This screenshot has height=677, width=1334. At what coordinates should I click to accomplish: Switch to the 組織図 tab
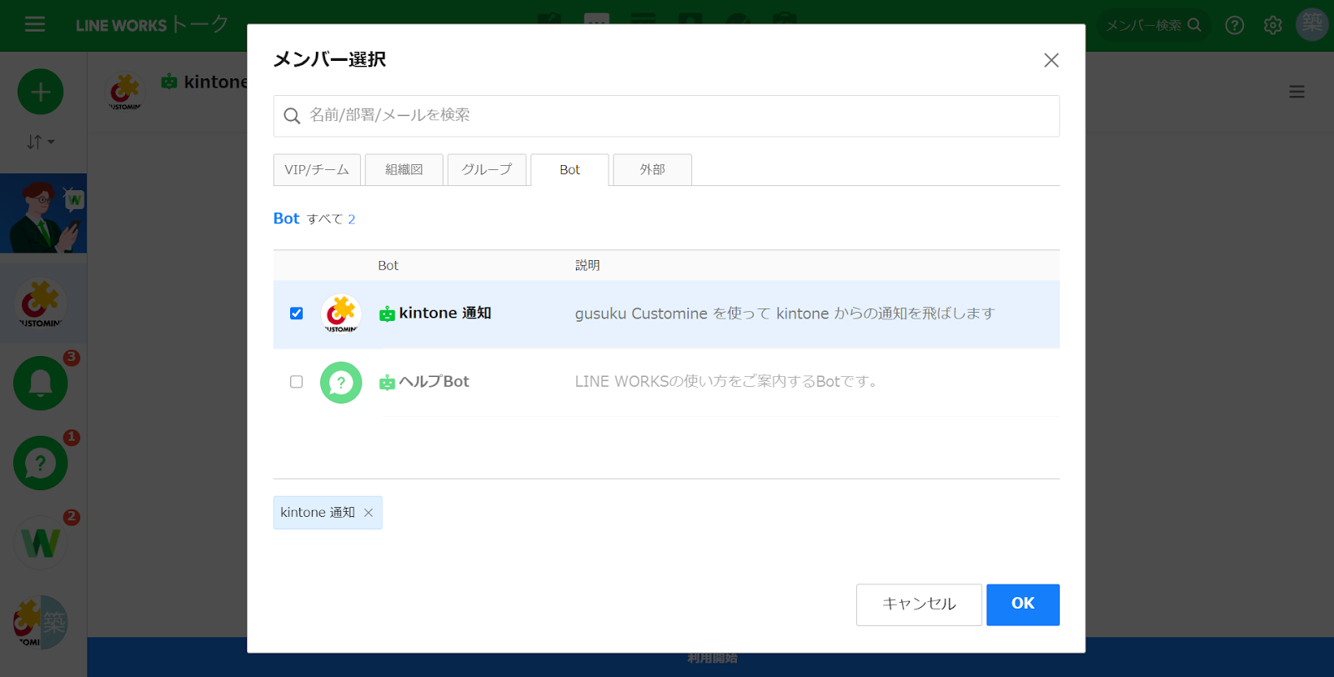[x=404, y=169]
